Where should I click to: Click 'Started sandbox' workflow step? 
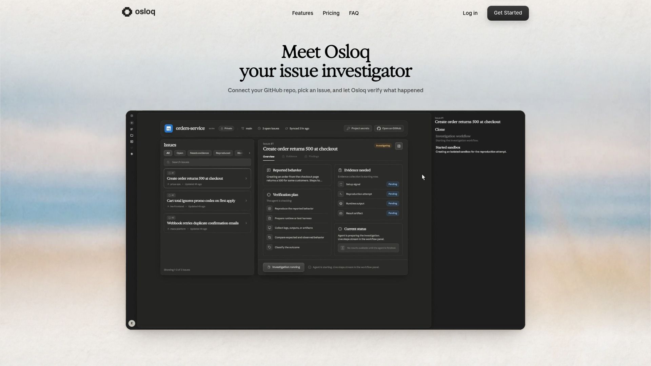[471, 149]
